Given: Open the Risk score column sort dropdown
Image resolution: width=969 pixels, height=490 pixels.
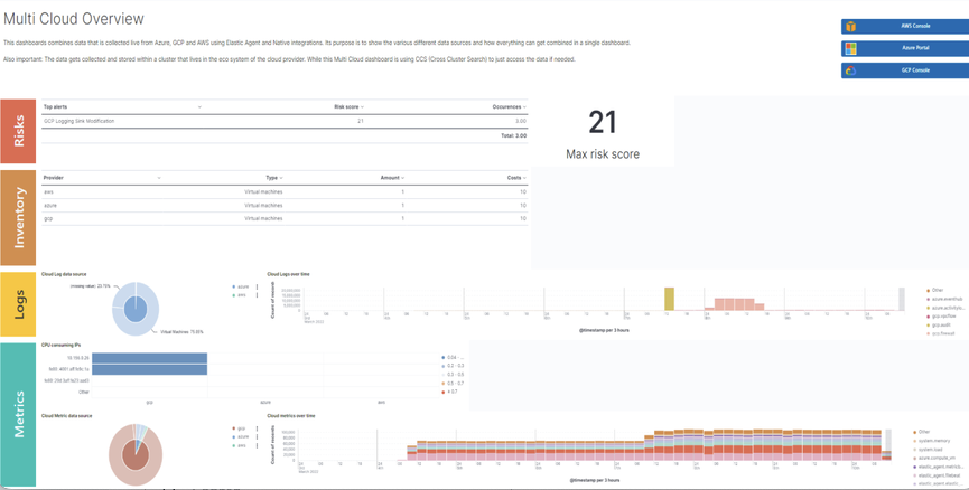Looking at the screenshot, I should point(362,107).
